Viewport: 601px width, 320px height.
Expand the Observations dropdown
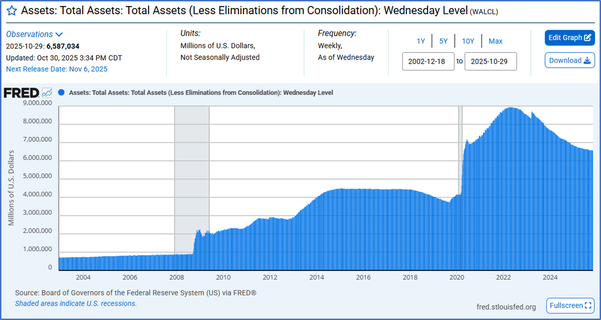pyautogui.click(x=34, y=34)
